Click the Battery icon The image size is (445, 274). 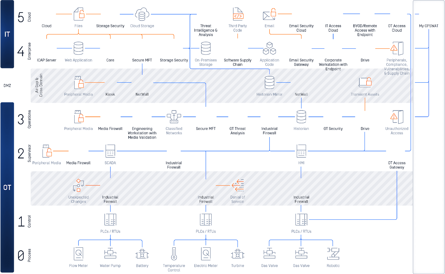(142, 254)
